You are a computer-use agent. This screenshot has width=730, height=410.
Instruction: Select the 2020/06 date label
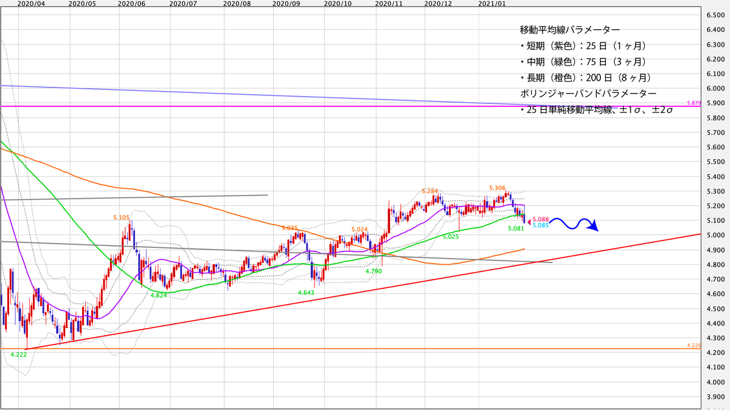[131, 3]
